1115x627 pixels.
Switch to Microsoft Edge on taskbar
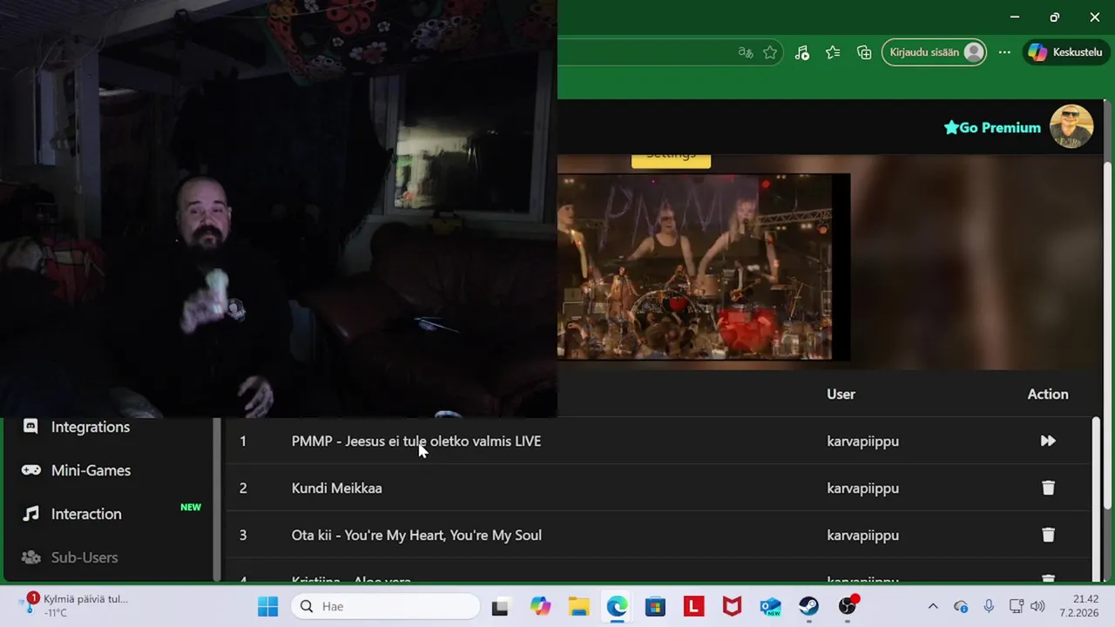[617, 606]
